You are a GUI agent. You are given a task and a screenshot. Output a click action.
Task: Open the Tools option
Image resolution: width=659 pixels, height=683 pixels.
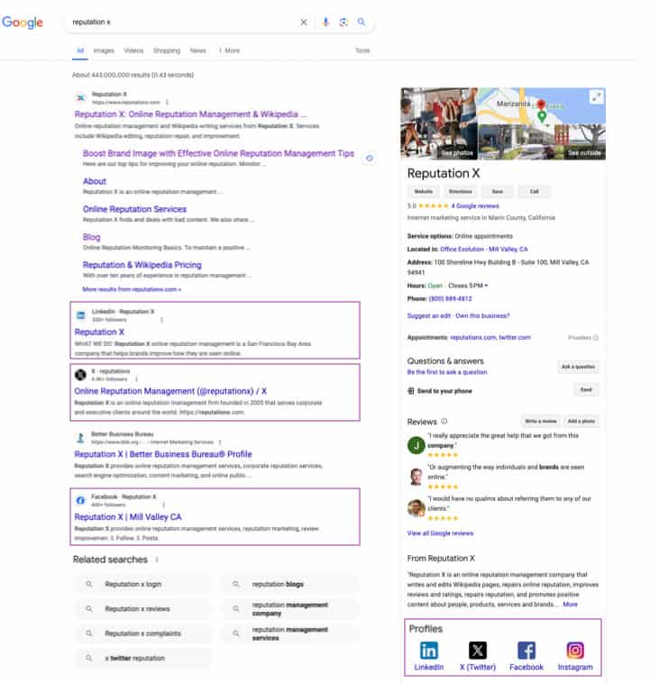click(x=362, y=50)
